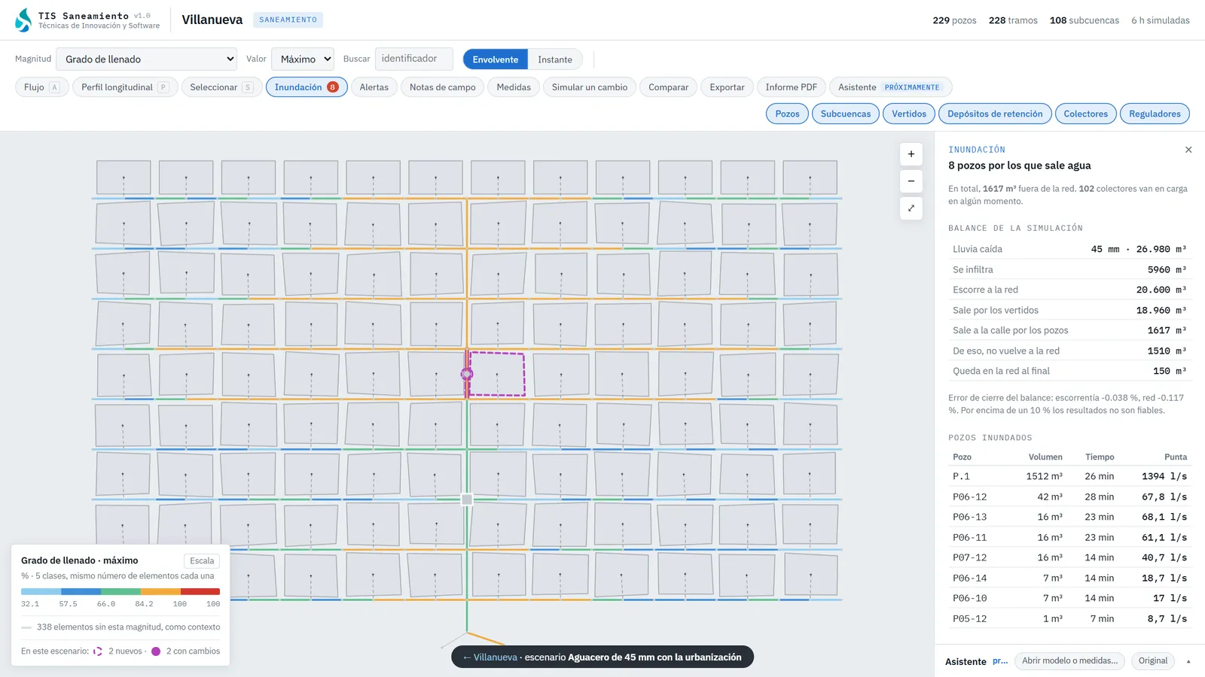Activate the Seleccionar tool
The image size is (1205, 677).
(x=221, y=87)
